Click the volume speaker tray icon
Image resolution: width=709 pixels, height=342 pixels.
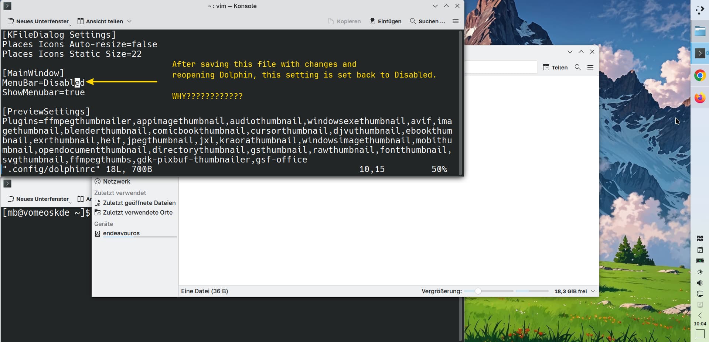[x=700, y=283]
